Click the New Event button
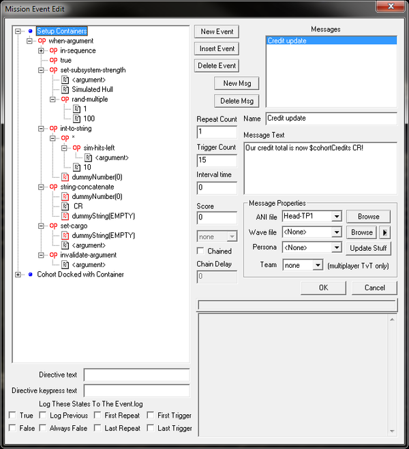The image size is (409, 449). [x=217, y=32]
